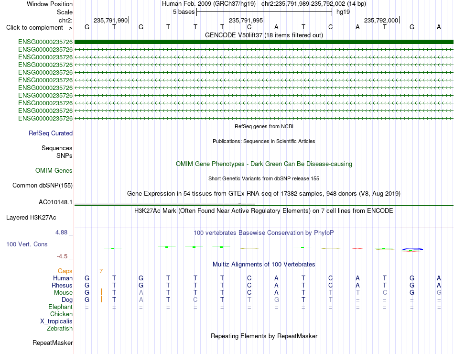Image resolution: width=454 pixels, height=354 pixels.
Task: Open the GENCODE V50lift37 track title
Action: tap(264, 35)
